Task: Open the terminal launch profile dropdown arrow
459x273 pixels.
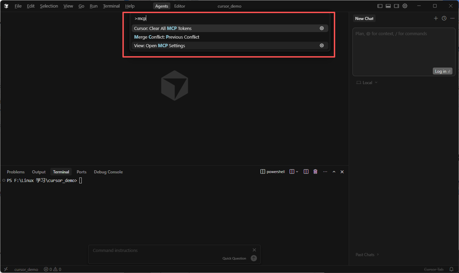Action: tap(297, 172)
